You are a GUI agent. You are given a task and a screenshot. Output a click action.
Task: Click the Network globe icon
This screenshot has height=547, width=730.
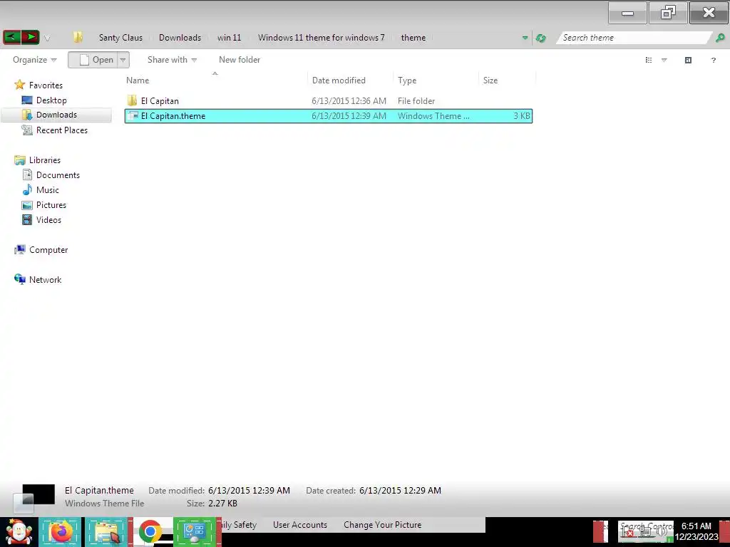(x=19, y=279)
